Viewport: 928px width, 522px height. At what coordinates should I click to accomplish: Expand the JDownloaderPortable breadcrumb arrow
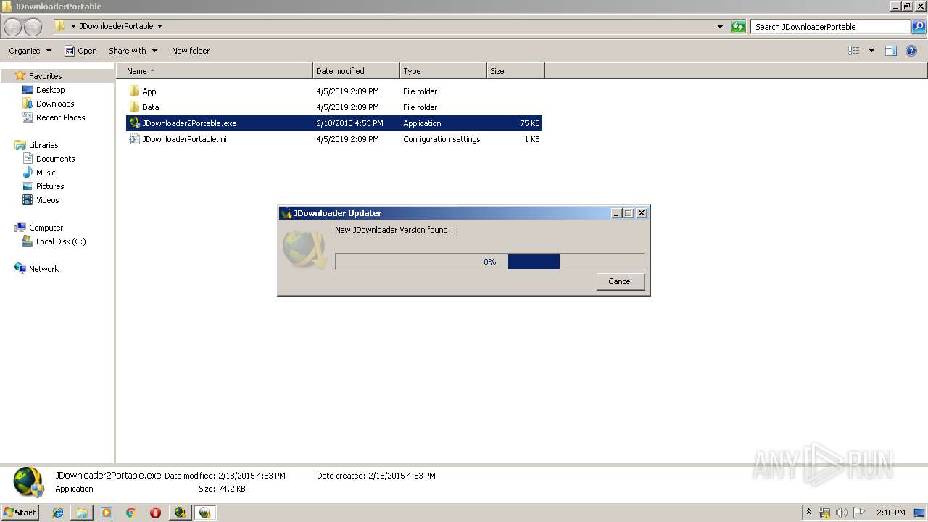(x=159, y=27)
